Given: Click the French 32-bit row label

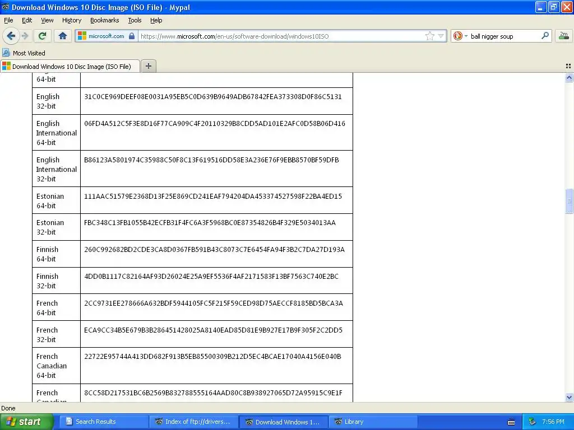Looking at the screenshot, I should pyautogui.click(x=47, y=335).
